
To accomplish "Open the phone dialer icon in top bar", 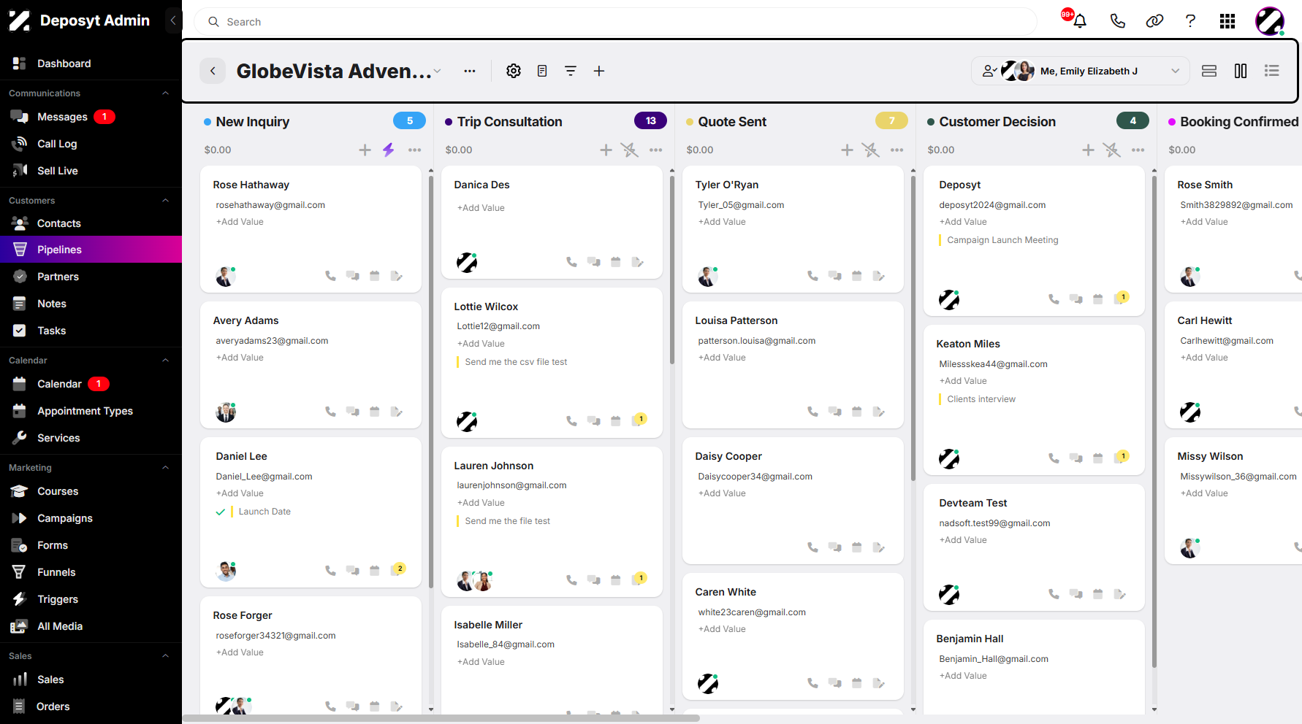I will pos(1117,21).
